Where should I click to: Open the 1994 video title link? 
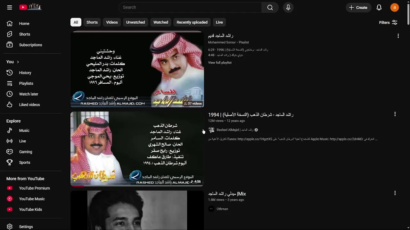pyautogui.click(x=251, y=115)
